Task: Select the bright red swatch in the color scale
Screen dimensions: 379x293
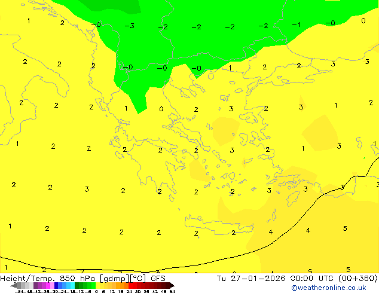Action: click(x=130, y=285)
